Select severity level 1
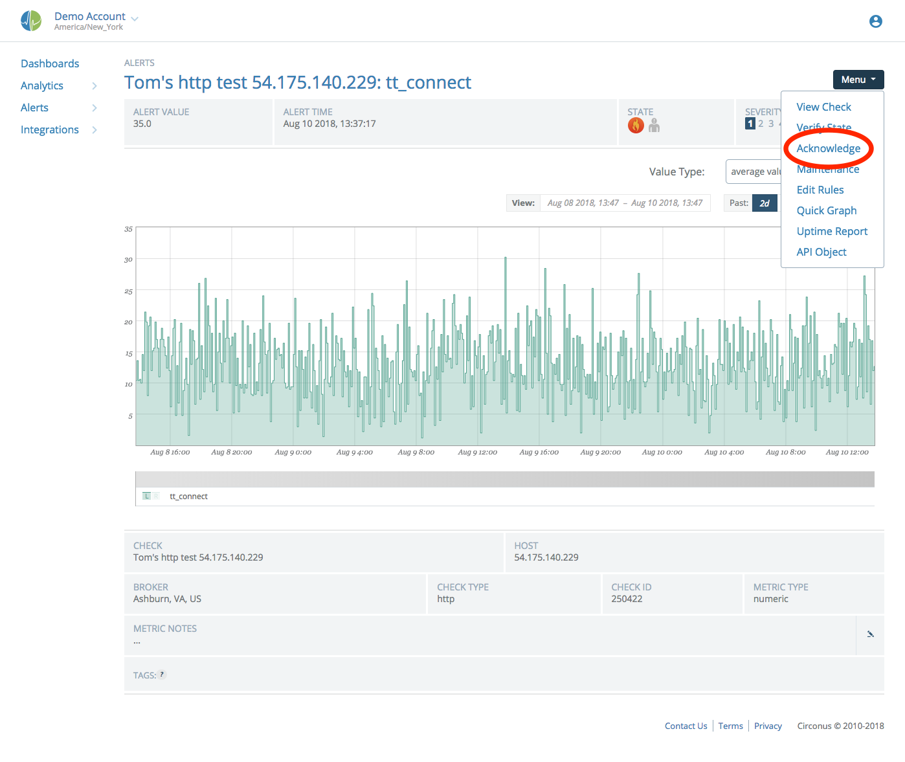The image size is (905, 762). [x=750, y=124]
